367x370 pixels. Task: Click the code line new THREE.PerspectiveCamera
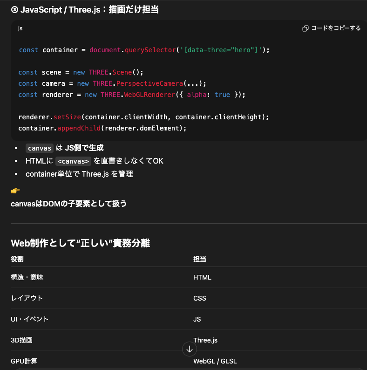click(x=112, y=83)
